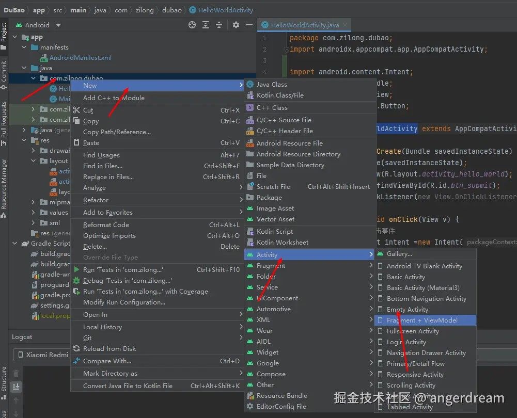Image resolution: width=517 pixels, height=418 pixels.
Task: Select Login Activity template option
Action: click(x=406, y=342)
